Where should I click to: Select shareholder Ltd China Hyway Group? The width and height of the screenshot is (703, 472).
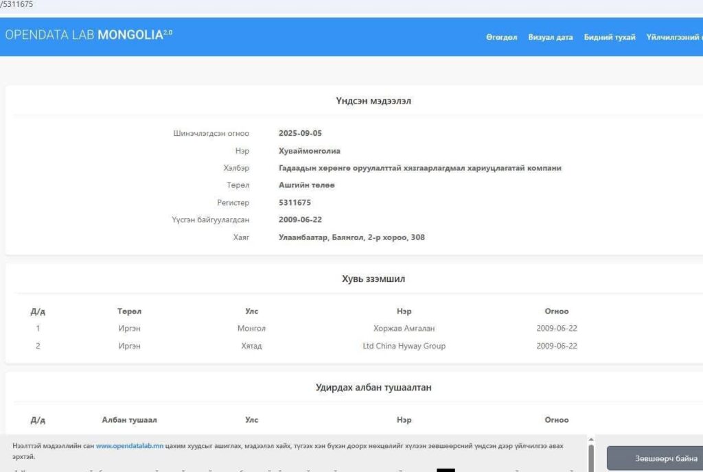tap(404, 346)
